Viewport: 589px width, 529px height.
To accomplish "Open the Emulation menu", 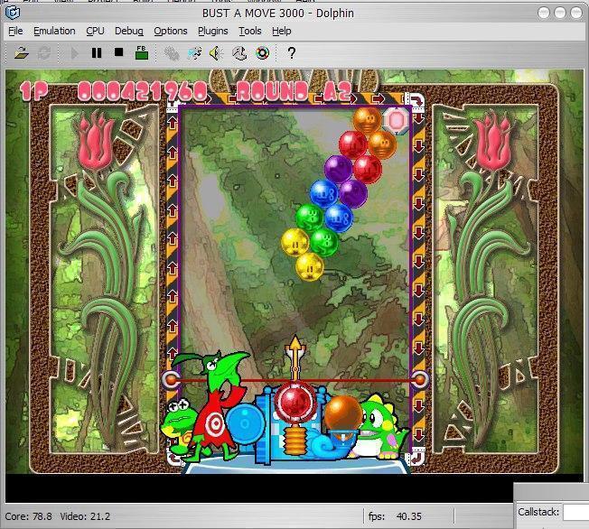I will point(54,31).
